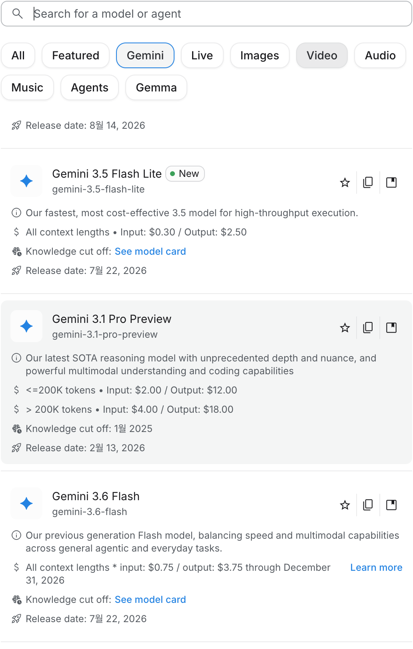This screenshot has height=649, width=413.
Task: Click the Gemini 3.5 Flash Lite sparkle logo
Action: click(26, 181)
